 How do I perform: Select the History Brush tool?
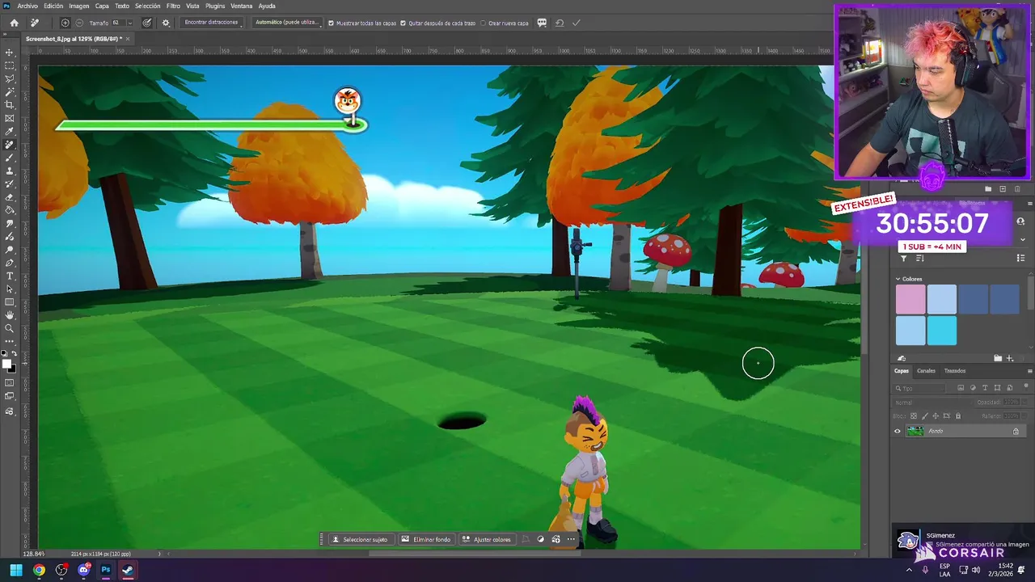(x=10, y=184)
